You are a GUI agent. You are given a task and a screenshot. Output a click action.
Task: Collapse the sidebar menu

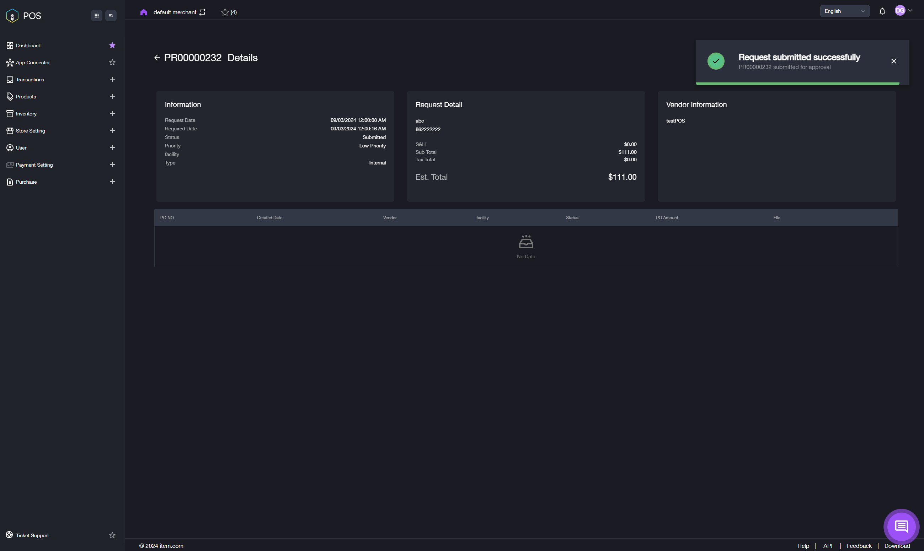coord(111,16)
